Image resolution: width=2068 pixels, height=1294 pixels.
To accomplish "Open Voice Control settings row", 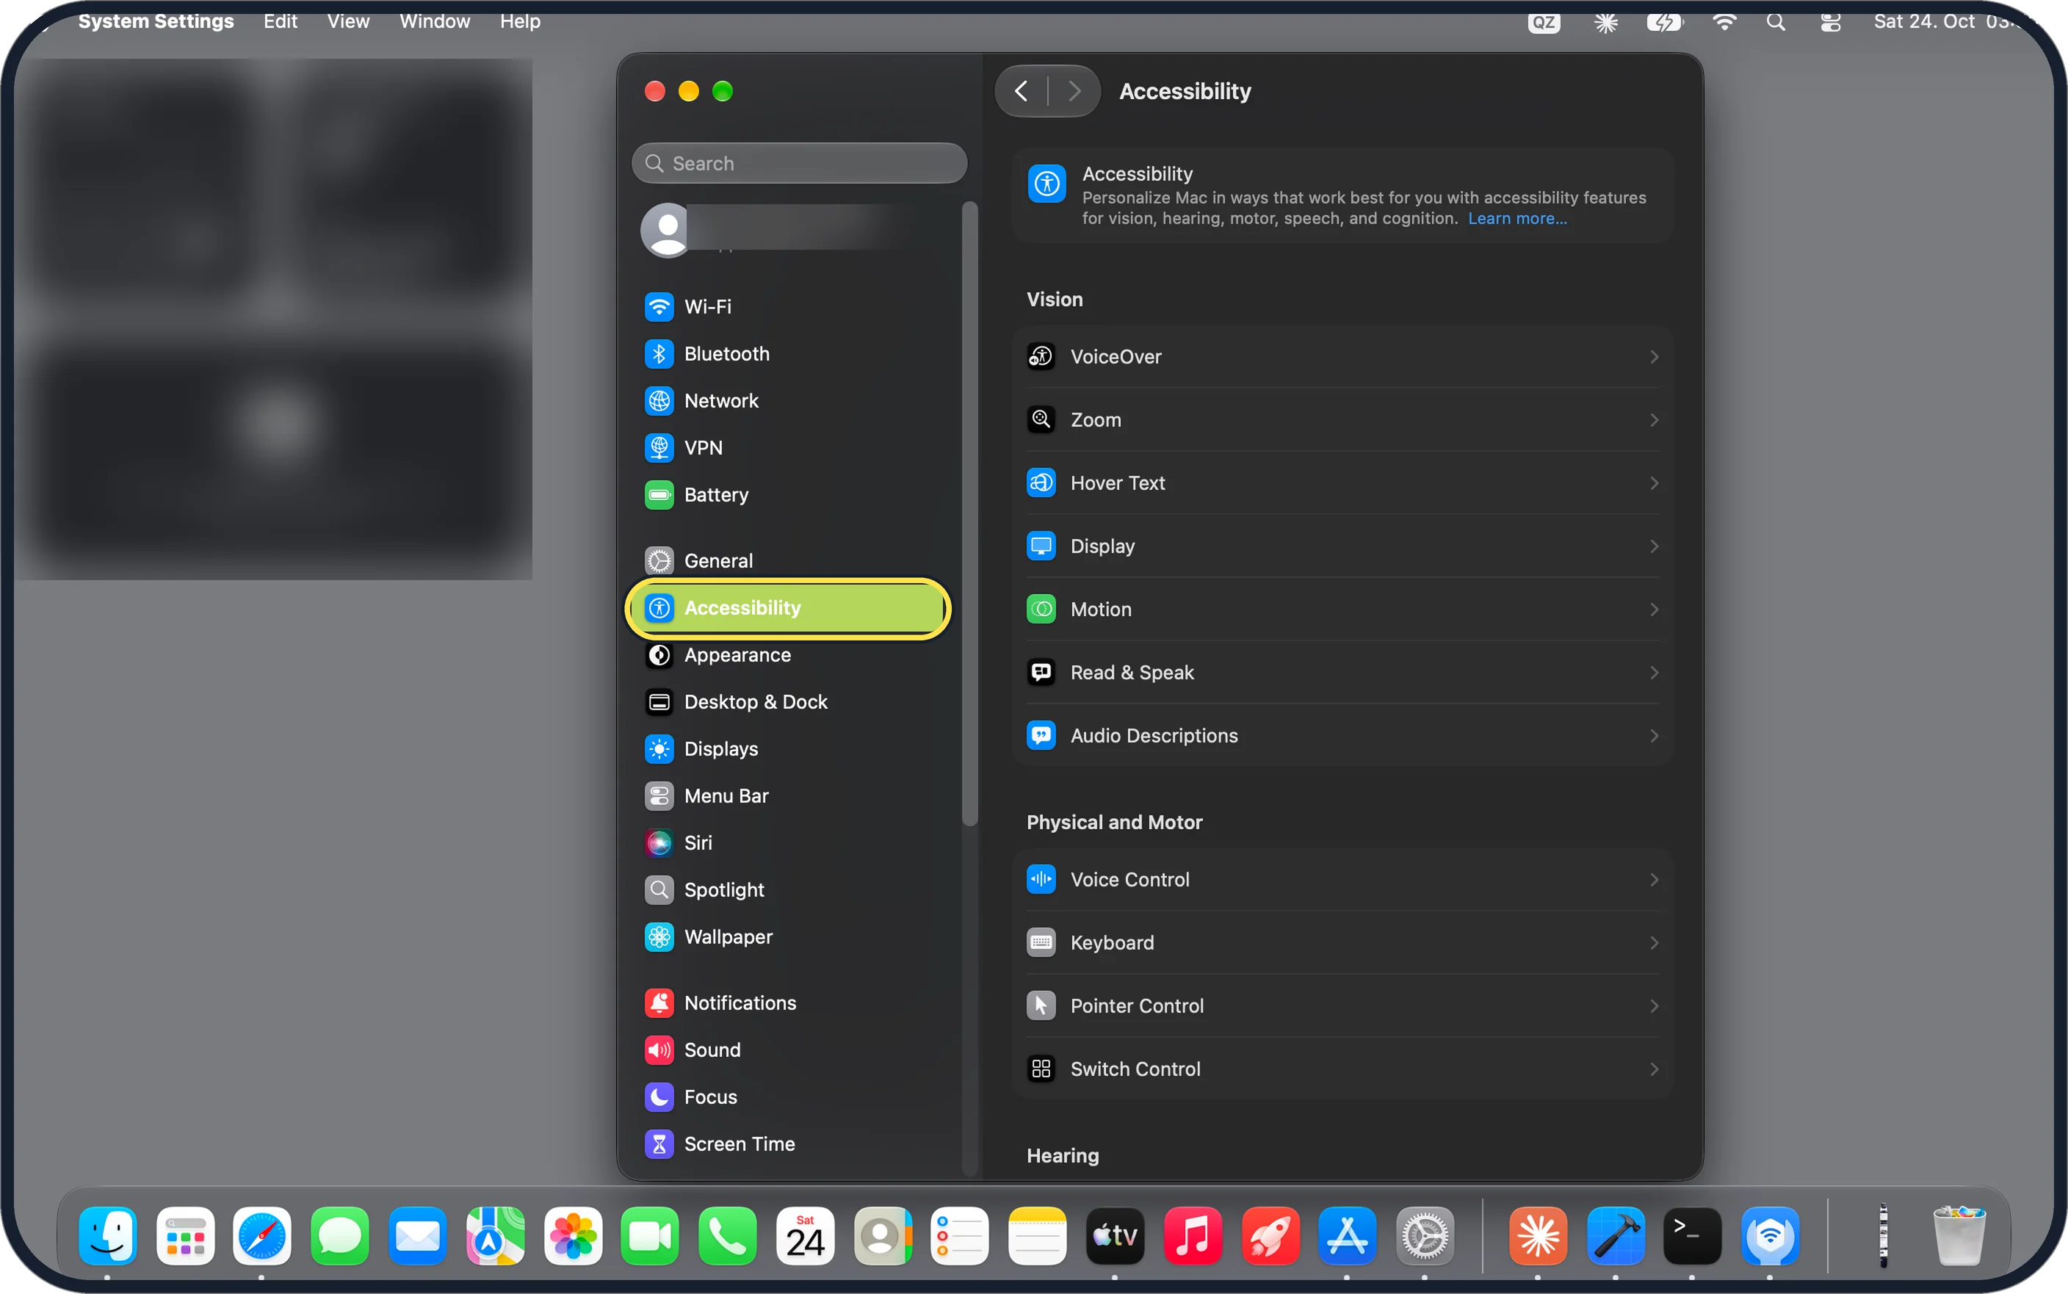I will click(1342, 880).
